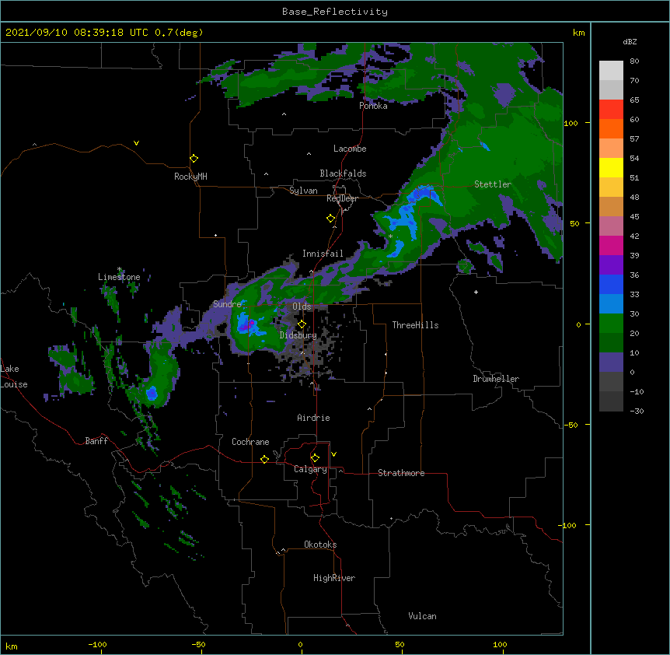Viewport: 670px width, 655px height.
Task: Click the yellow v marker northwest of RockyMH
Action: [136, 143]
